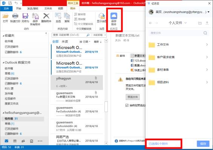Click the Delete Attachment X icon
This screenshot has width=213, height=150.
click(x=46, y=16)
